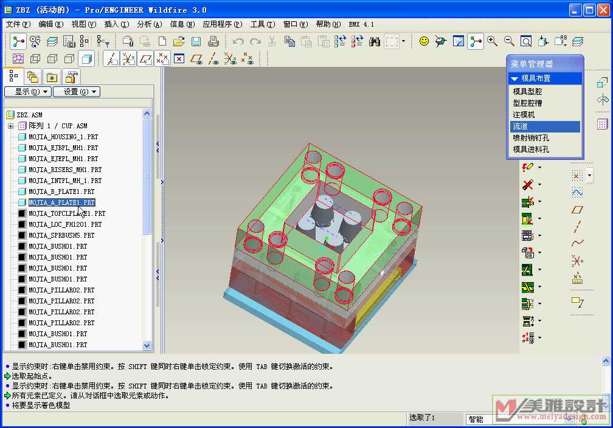Click the Wireframe display style icon
Screen dimensions: 613x428
35,59
